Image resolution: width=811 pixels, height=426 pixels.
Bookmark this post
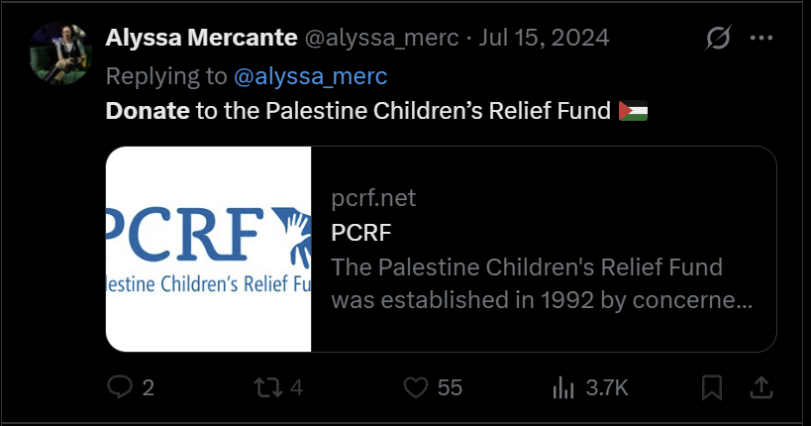[x=712, y=387]
